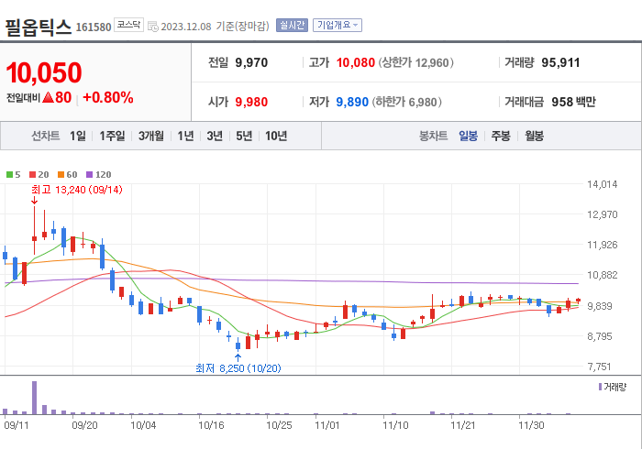Screen dimensions: 642x449
Task: Click the 10/16 date axis label
Action: 211,425
